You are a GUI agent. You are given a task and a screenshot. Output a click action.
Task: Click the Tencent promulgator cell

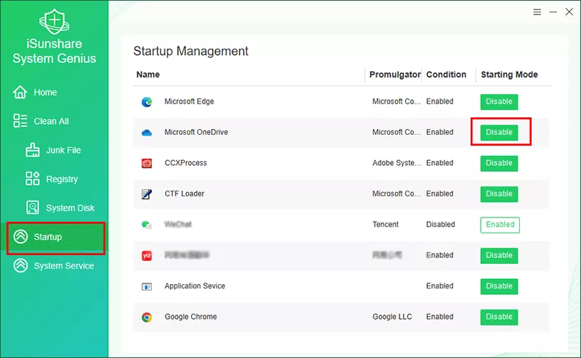(386, 224)
